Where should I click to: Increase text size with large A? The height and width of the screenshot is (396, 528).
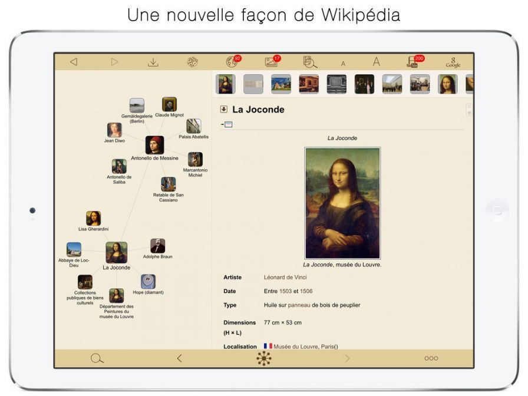(x=376, y=62)
